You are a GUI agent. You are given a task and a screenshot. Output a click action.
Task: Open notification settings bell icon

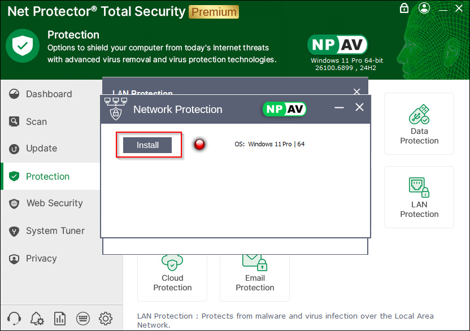pyautogui.click(x=37, y=318)
